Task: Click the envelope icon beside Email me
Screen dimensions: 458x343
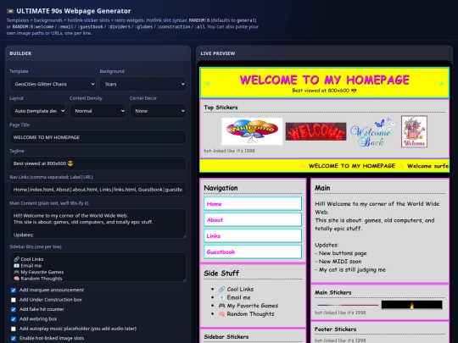Action: click(221, 297)
